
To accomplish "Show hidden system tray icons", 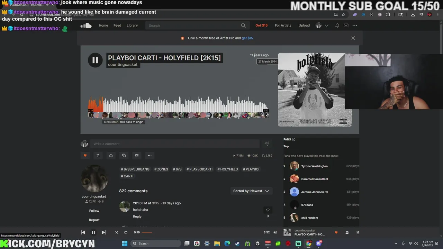I will [396, 243].
